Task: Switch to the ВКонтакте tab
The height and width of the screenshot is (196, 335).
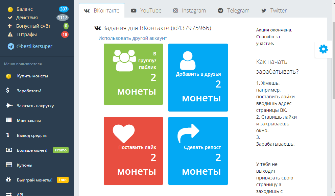Action: (x=101, y=11)
